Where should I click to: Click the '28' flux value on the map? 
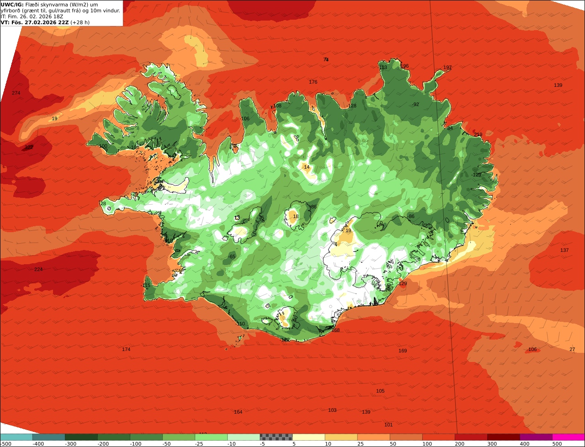[x=103, y=203]
